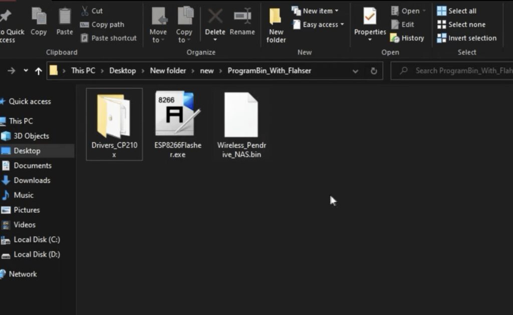This screenshot has width=513, height=315.
Task: Expand the Delete options arrow
Action: (x=215, y=40)
